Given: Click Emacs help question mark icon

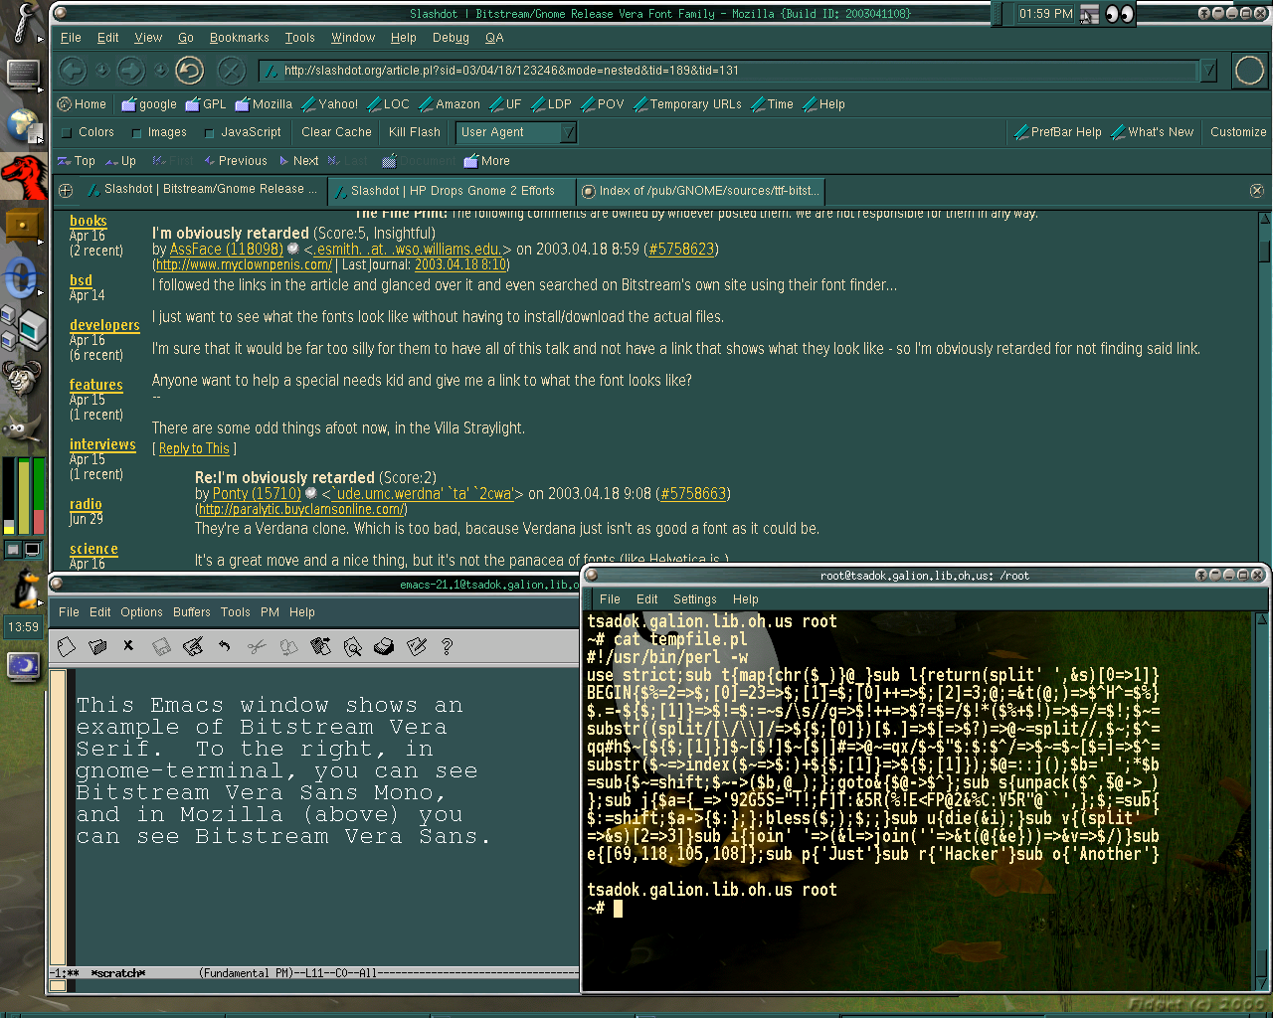Looking at the screenshot, I should pyautogui.click(x=448, y=647).
